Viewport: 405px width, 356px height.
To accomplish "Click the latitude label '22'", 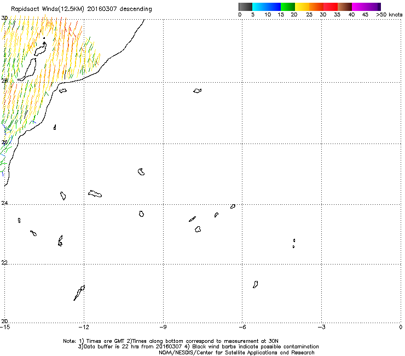I will 4,262.
